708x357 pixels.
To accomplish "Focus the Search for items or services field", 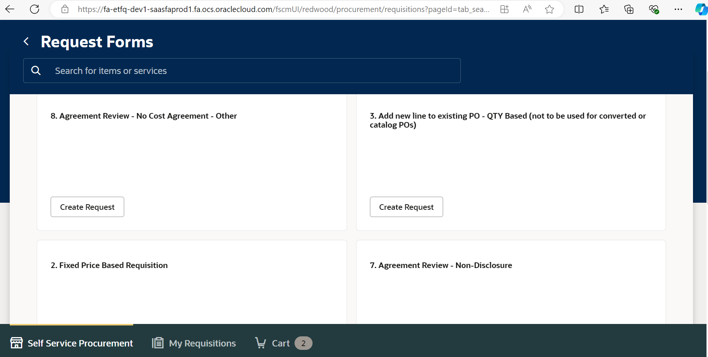I will point(242,71).
